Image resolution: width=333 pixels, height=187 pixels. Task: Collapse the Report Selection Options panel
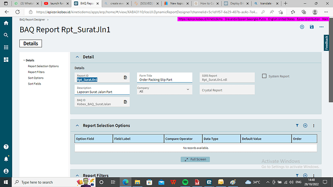click(x=77, y=126)
